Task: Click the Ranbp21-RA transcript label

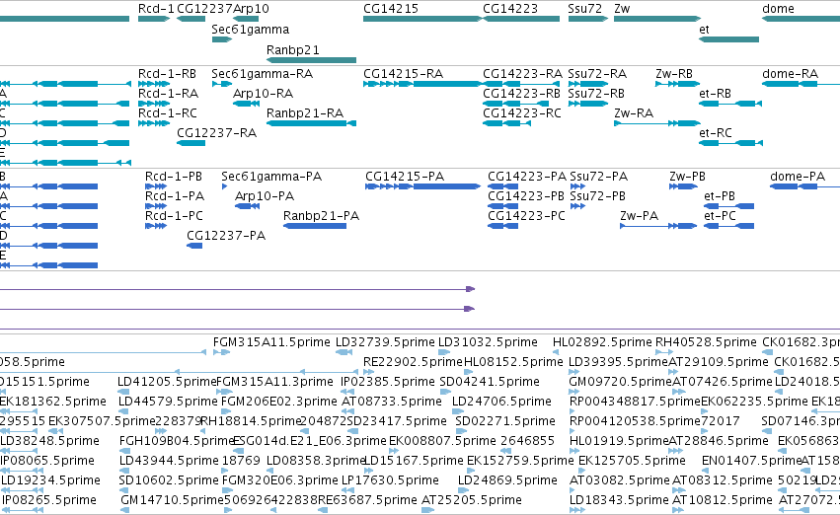Action: [x=305, y=113]
